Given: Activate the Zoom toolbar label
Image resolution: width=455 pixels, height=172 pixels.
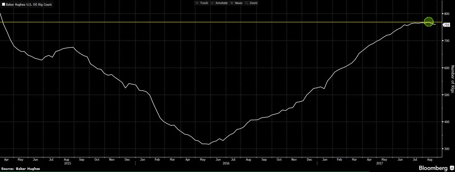Looking at the screenshot, I should point(253,3).
